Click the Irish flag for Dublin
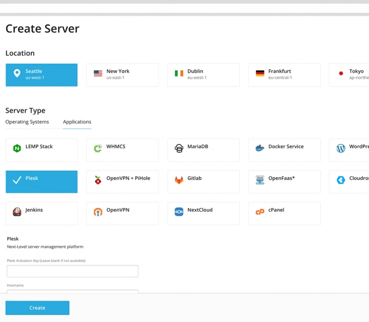This screenshot has width=369, height=322. coord(179,74)
